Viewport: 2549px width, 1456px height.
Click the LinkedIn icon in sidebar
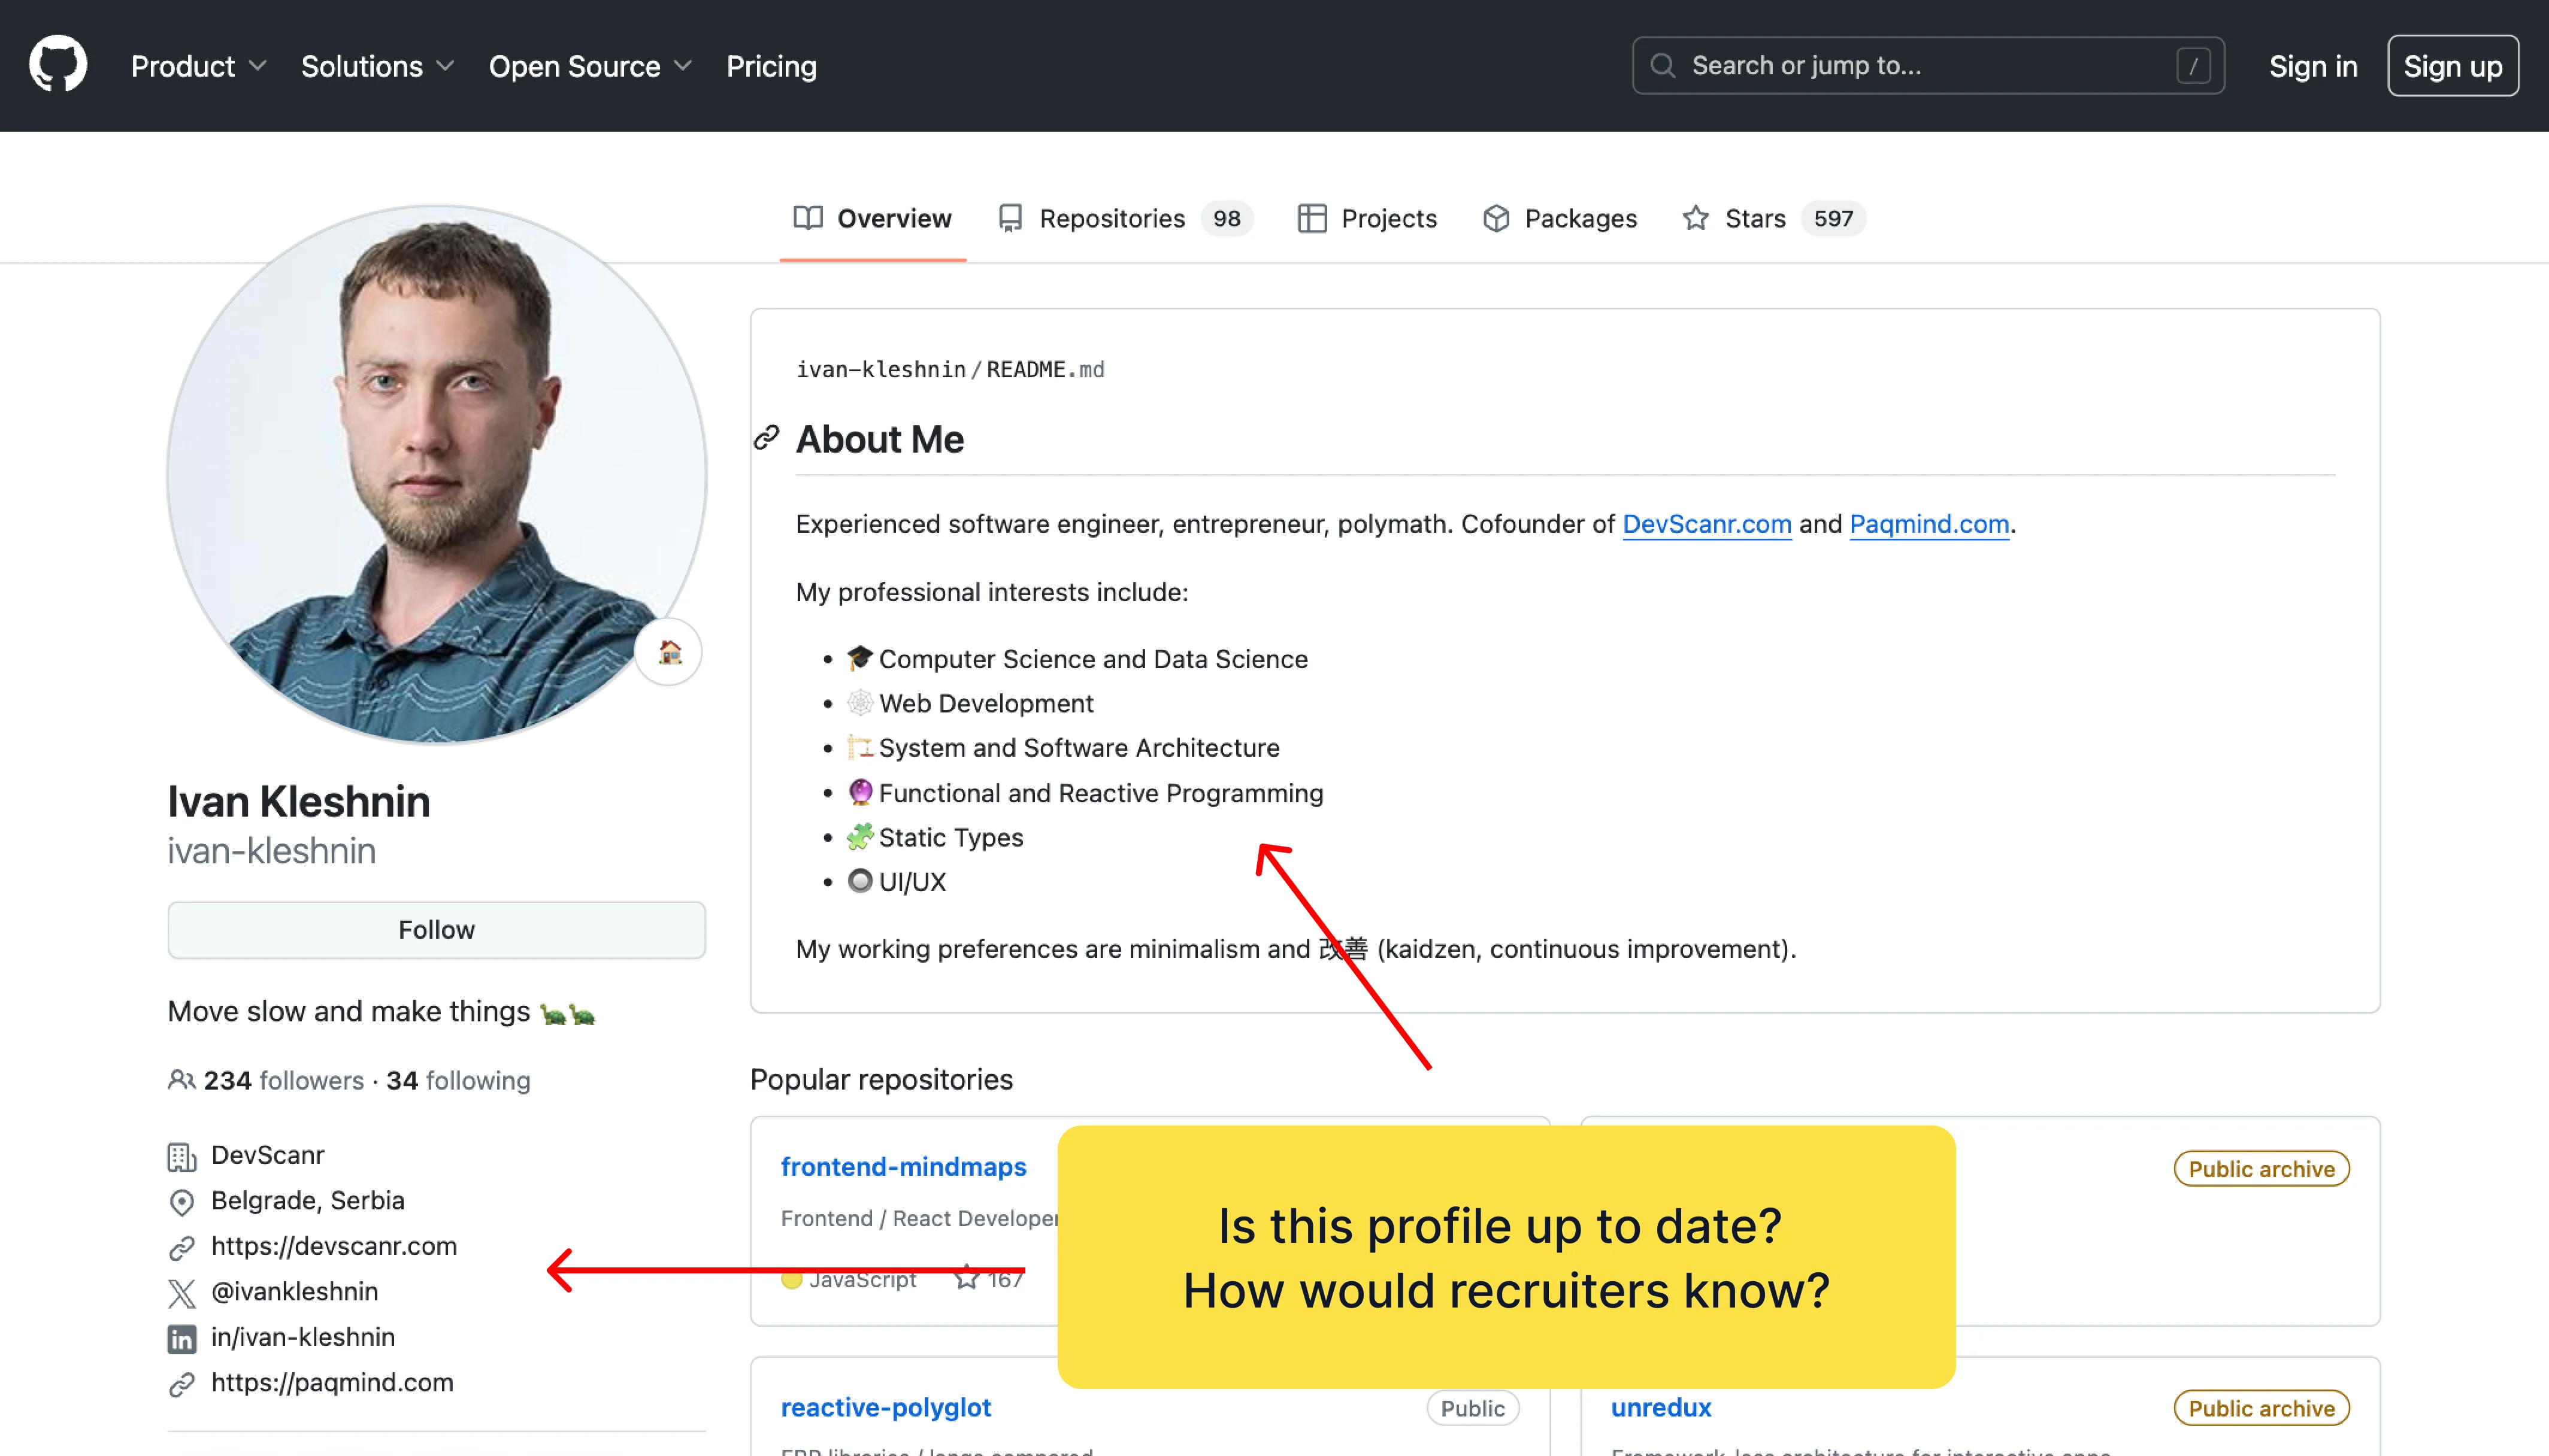181,1338
